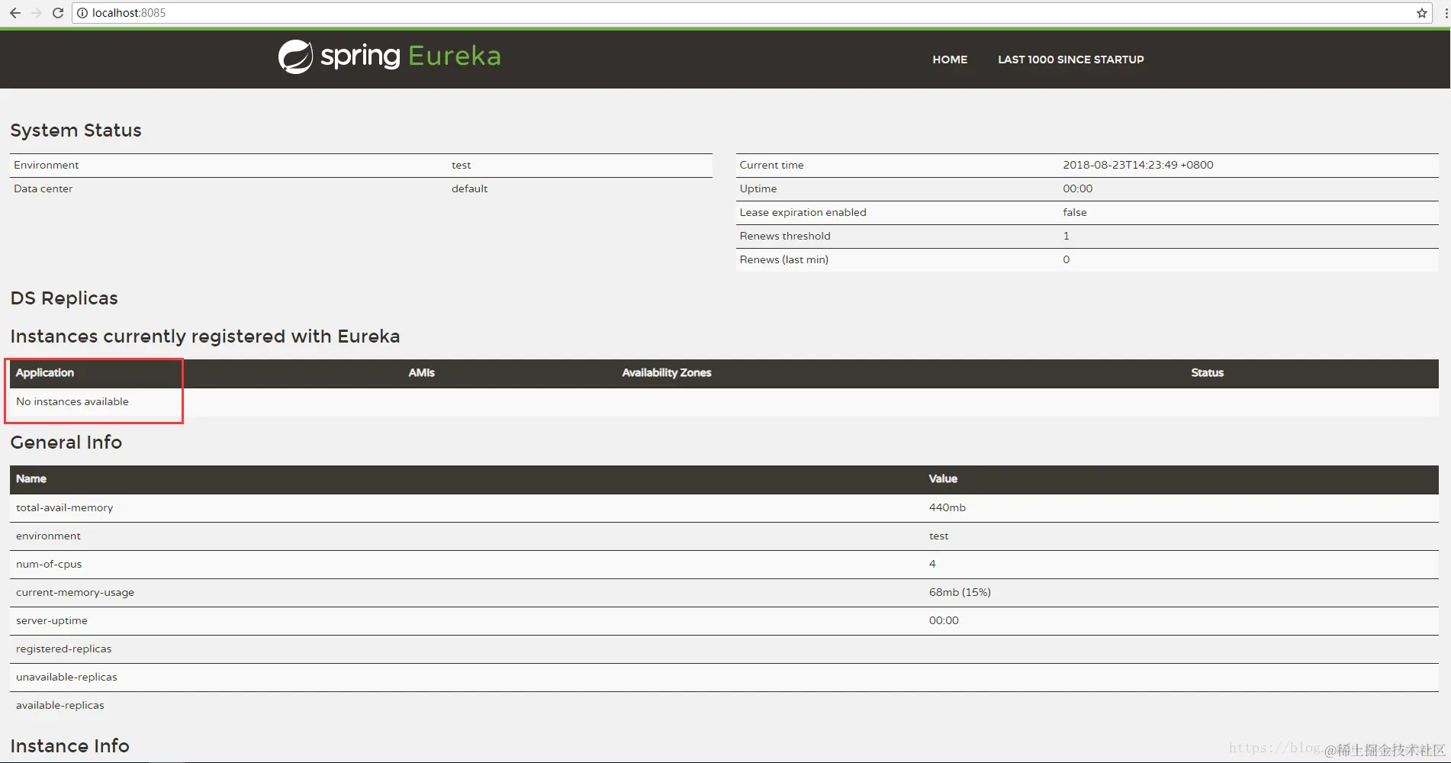Viewport: 1451px width, 763px height.
Task: Select the 'default' data center value
Action: (x=469, y=188)
